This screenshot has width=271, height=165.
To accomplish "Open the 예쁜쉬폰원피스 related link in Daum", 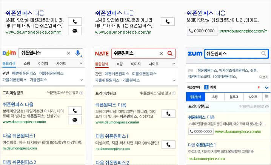I will pyautogui.click(x=24, y=73).
